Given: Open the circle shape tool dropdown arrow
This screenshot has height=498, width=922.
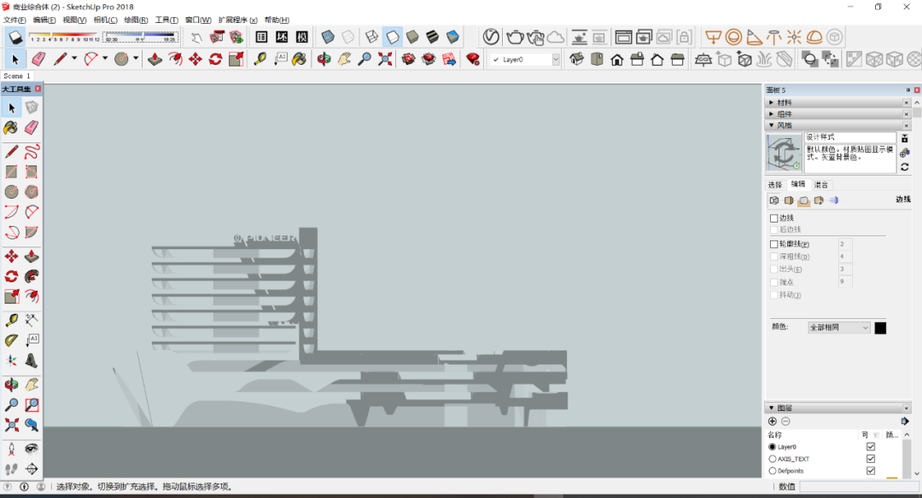Looking at the screenshot, I should pos(135,58).
